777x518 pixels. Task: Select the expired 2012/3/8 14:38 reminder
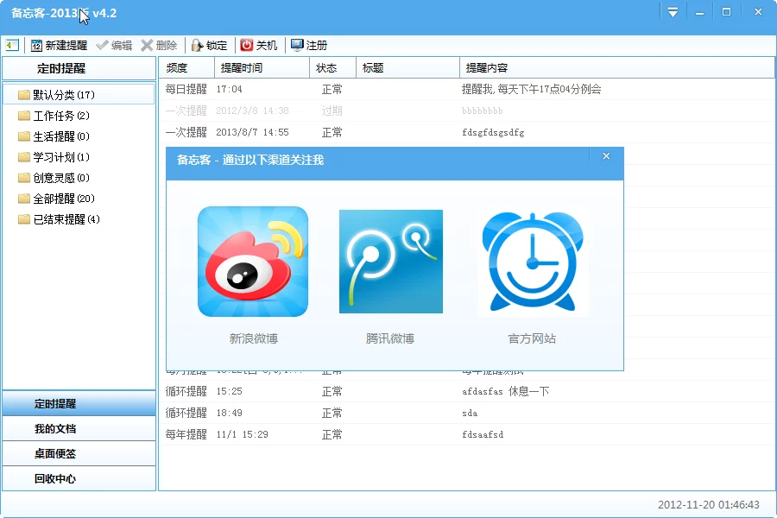pos(467,111)
